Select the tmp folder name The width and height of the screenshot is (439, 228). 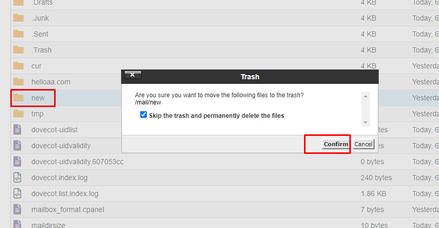pyautogui.click(x=37, y=114)
